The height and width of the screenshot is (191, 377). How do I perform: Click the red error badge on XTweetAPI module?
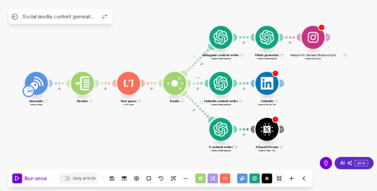tap(275, 120)
